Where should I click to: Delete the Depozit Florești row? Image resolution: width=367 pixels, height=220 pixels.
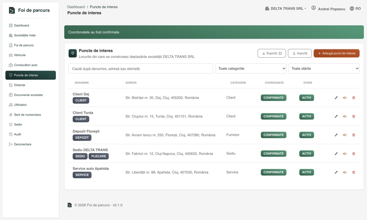click(x=354, y=135)
